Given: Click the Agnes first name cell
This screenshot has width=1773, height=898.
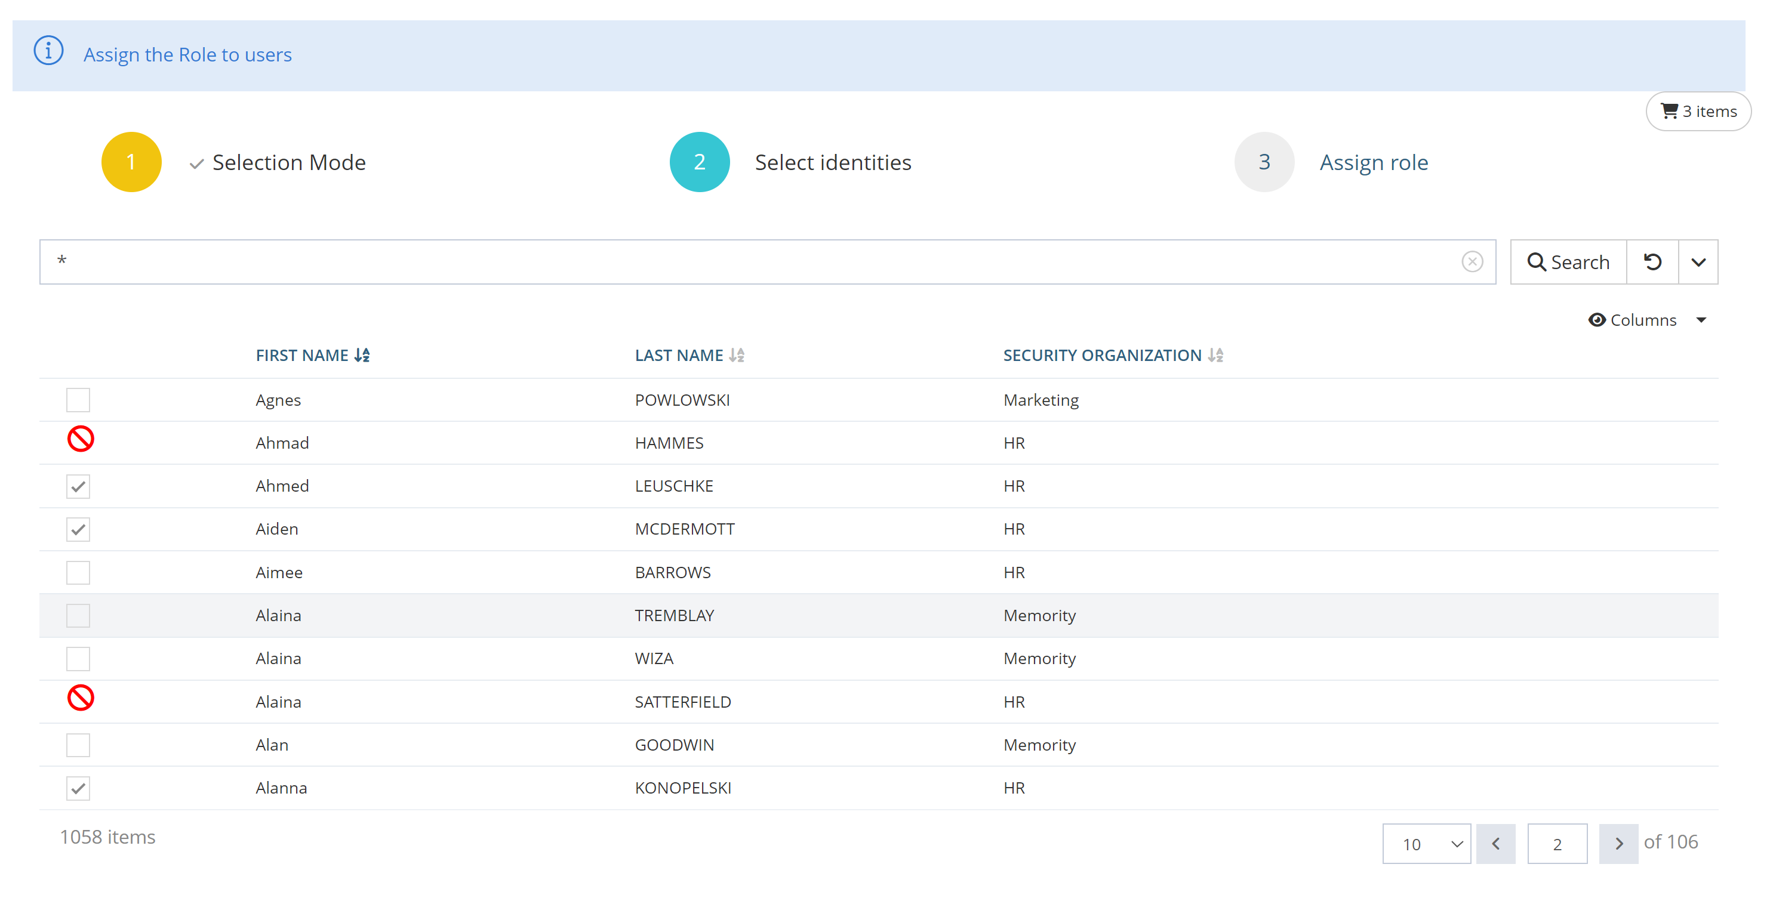Looking at the screenshot, I should click(x=278, y=400).
